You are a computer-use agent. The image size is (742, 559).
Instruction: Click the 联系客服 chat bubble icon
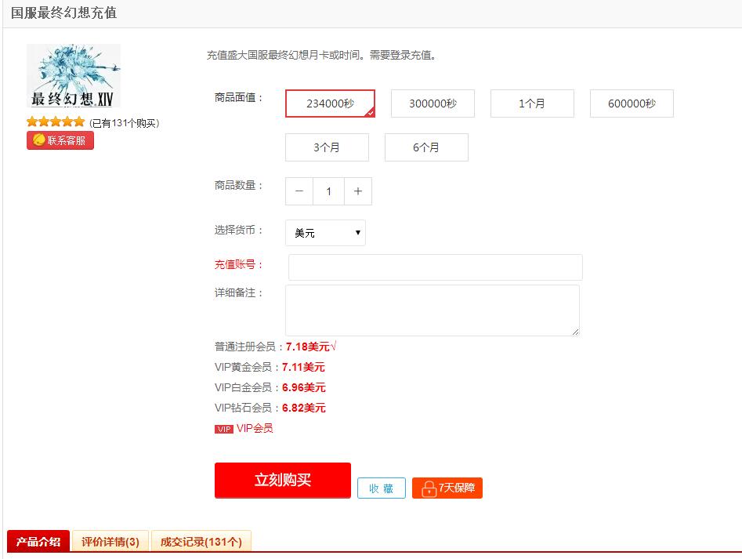[39, 140]
